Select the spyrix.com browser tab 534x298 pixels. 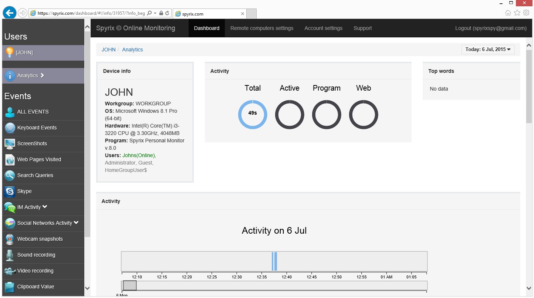[x=209, y=14]
